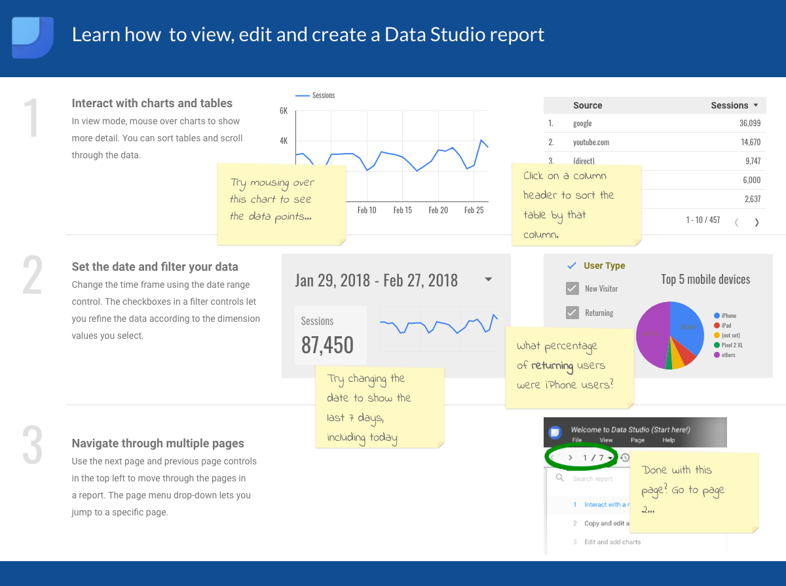Open the File menu

577,440
